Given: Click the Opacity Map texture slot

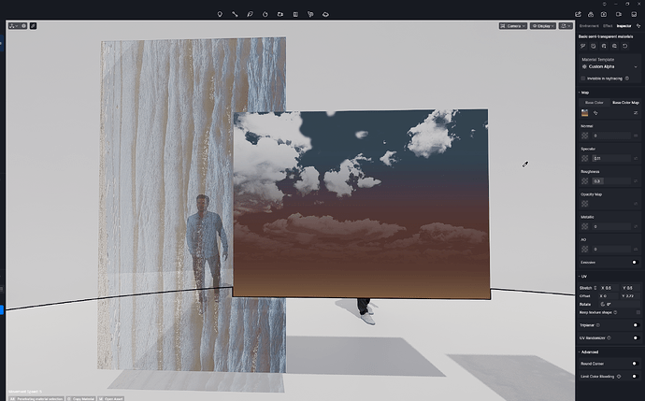Looking at the screenshot, I should 585,204.
